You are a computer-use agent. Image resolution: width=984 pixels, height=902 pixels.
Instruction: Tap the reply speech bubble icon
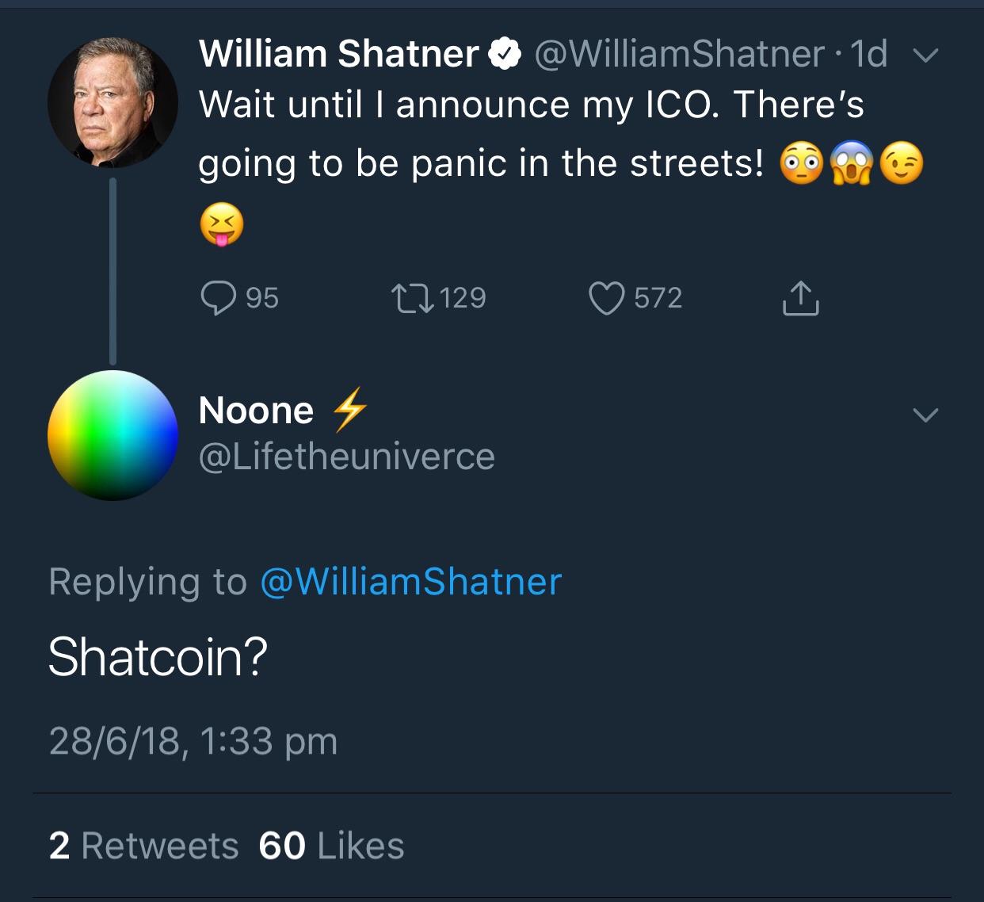click(x=218, y=299)
